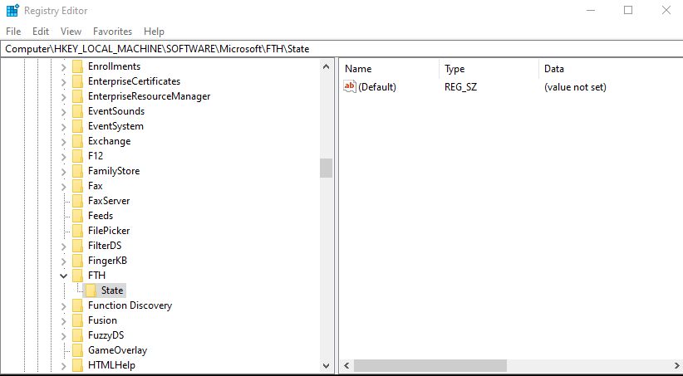This screenshot has height=376, width=683.
Task: Select the GameOverlay folder icon
Action: [77, 350]
